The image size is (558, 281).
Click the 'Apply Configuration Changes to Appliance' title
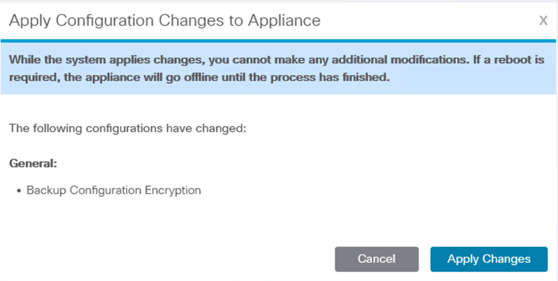tap(165, 21)
